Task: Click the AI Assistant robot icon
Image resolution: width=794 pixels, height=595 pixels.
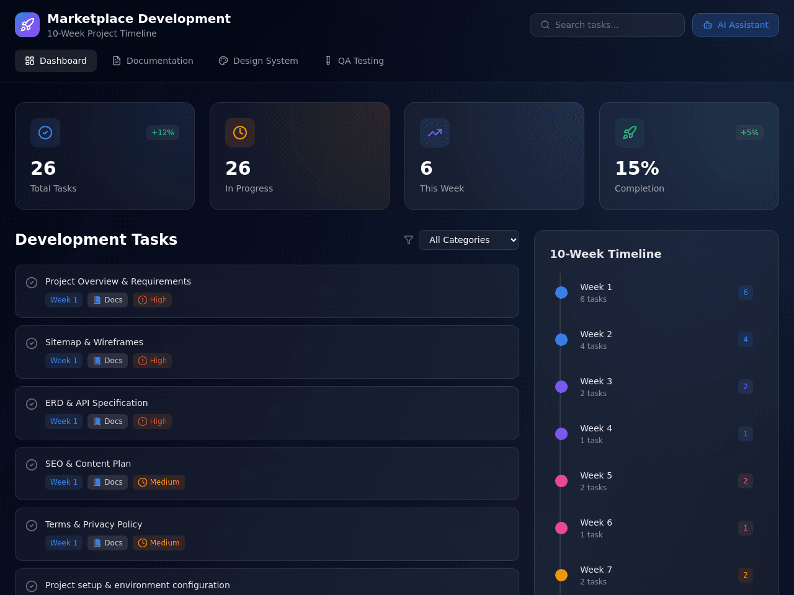Action: [708, 25]
